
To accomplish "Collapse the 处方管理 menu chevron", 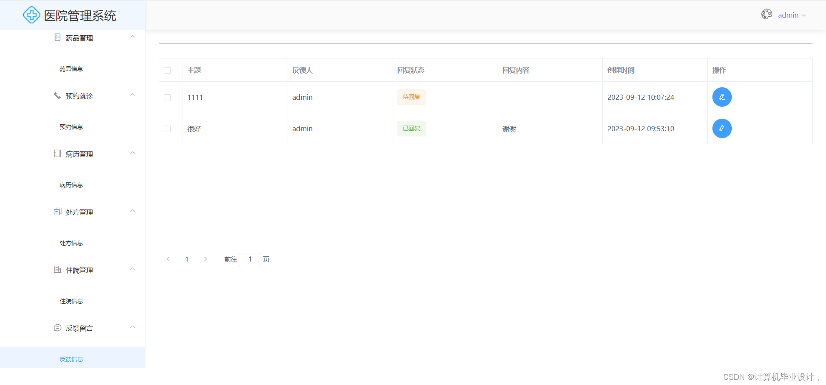I will (x=133, y=211).
